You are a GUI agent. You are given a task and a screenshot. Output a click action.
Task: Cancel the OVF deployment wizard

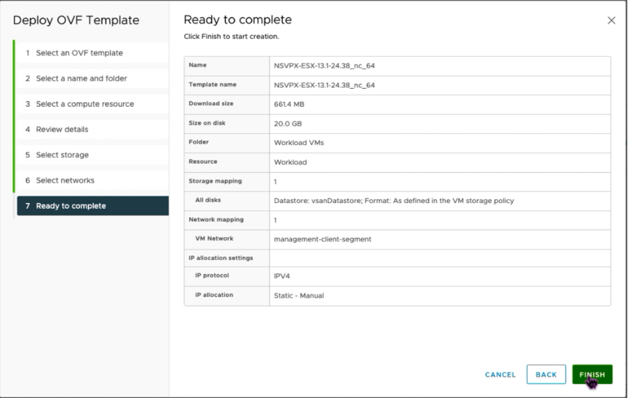(500, 374)
